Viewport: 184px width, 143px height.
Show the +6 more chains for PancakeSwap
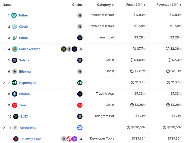[x=80, y=49]
